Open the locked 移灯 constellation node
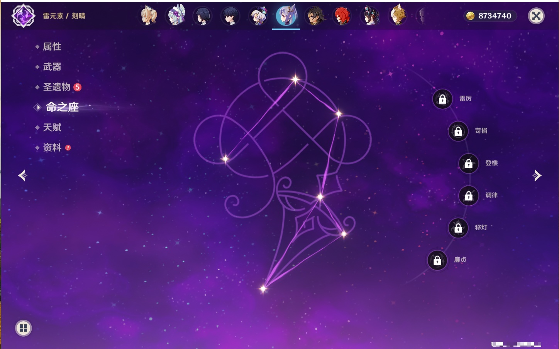The height and width of the screenshot is (349, 559). [458, 228]
